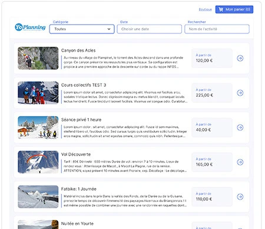Open the arrow icon for Canyon des Acles
The width and height of the screenshot is (265, 229).
240,58
